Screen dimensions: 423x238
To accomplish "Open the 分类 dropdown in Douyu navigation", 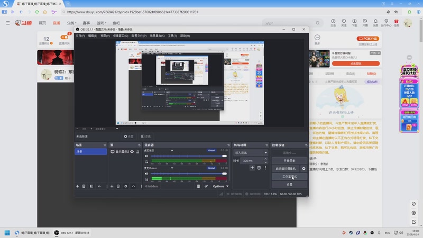I will (71, 23).
